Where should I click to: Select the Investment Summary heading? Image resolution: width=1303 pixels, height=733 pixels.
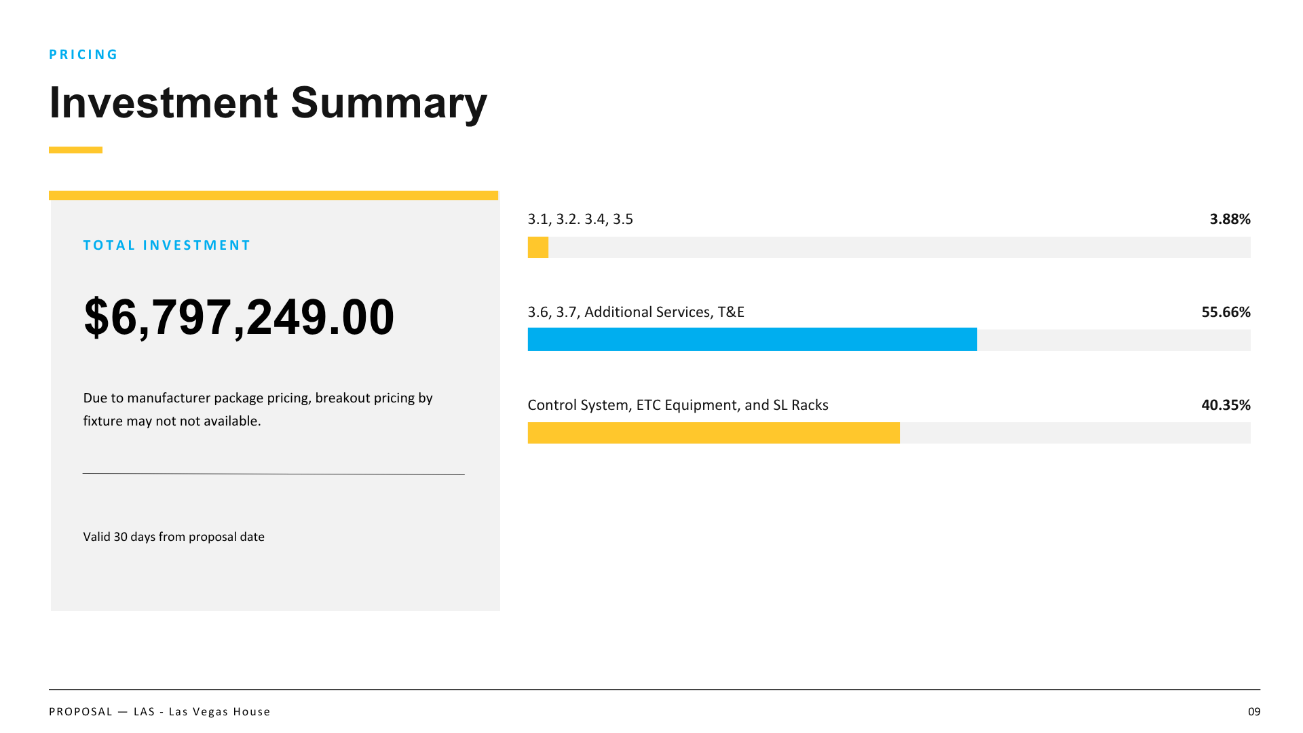click(x=268, y=103)
